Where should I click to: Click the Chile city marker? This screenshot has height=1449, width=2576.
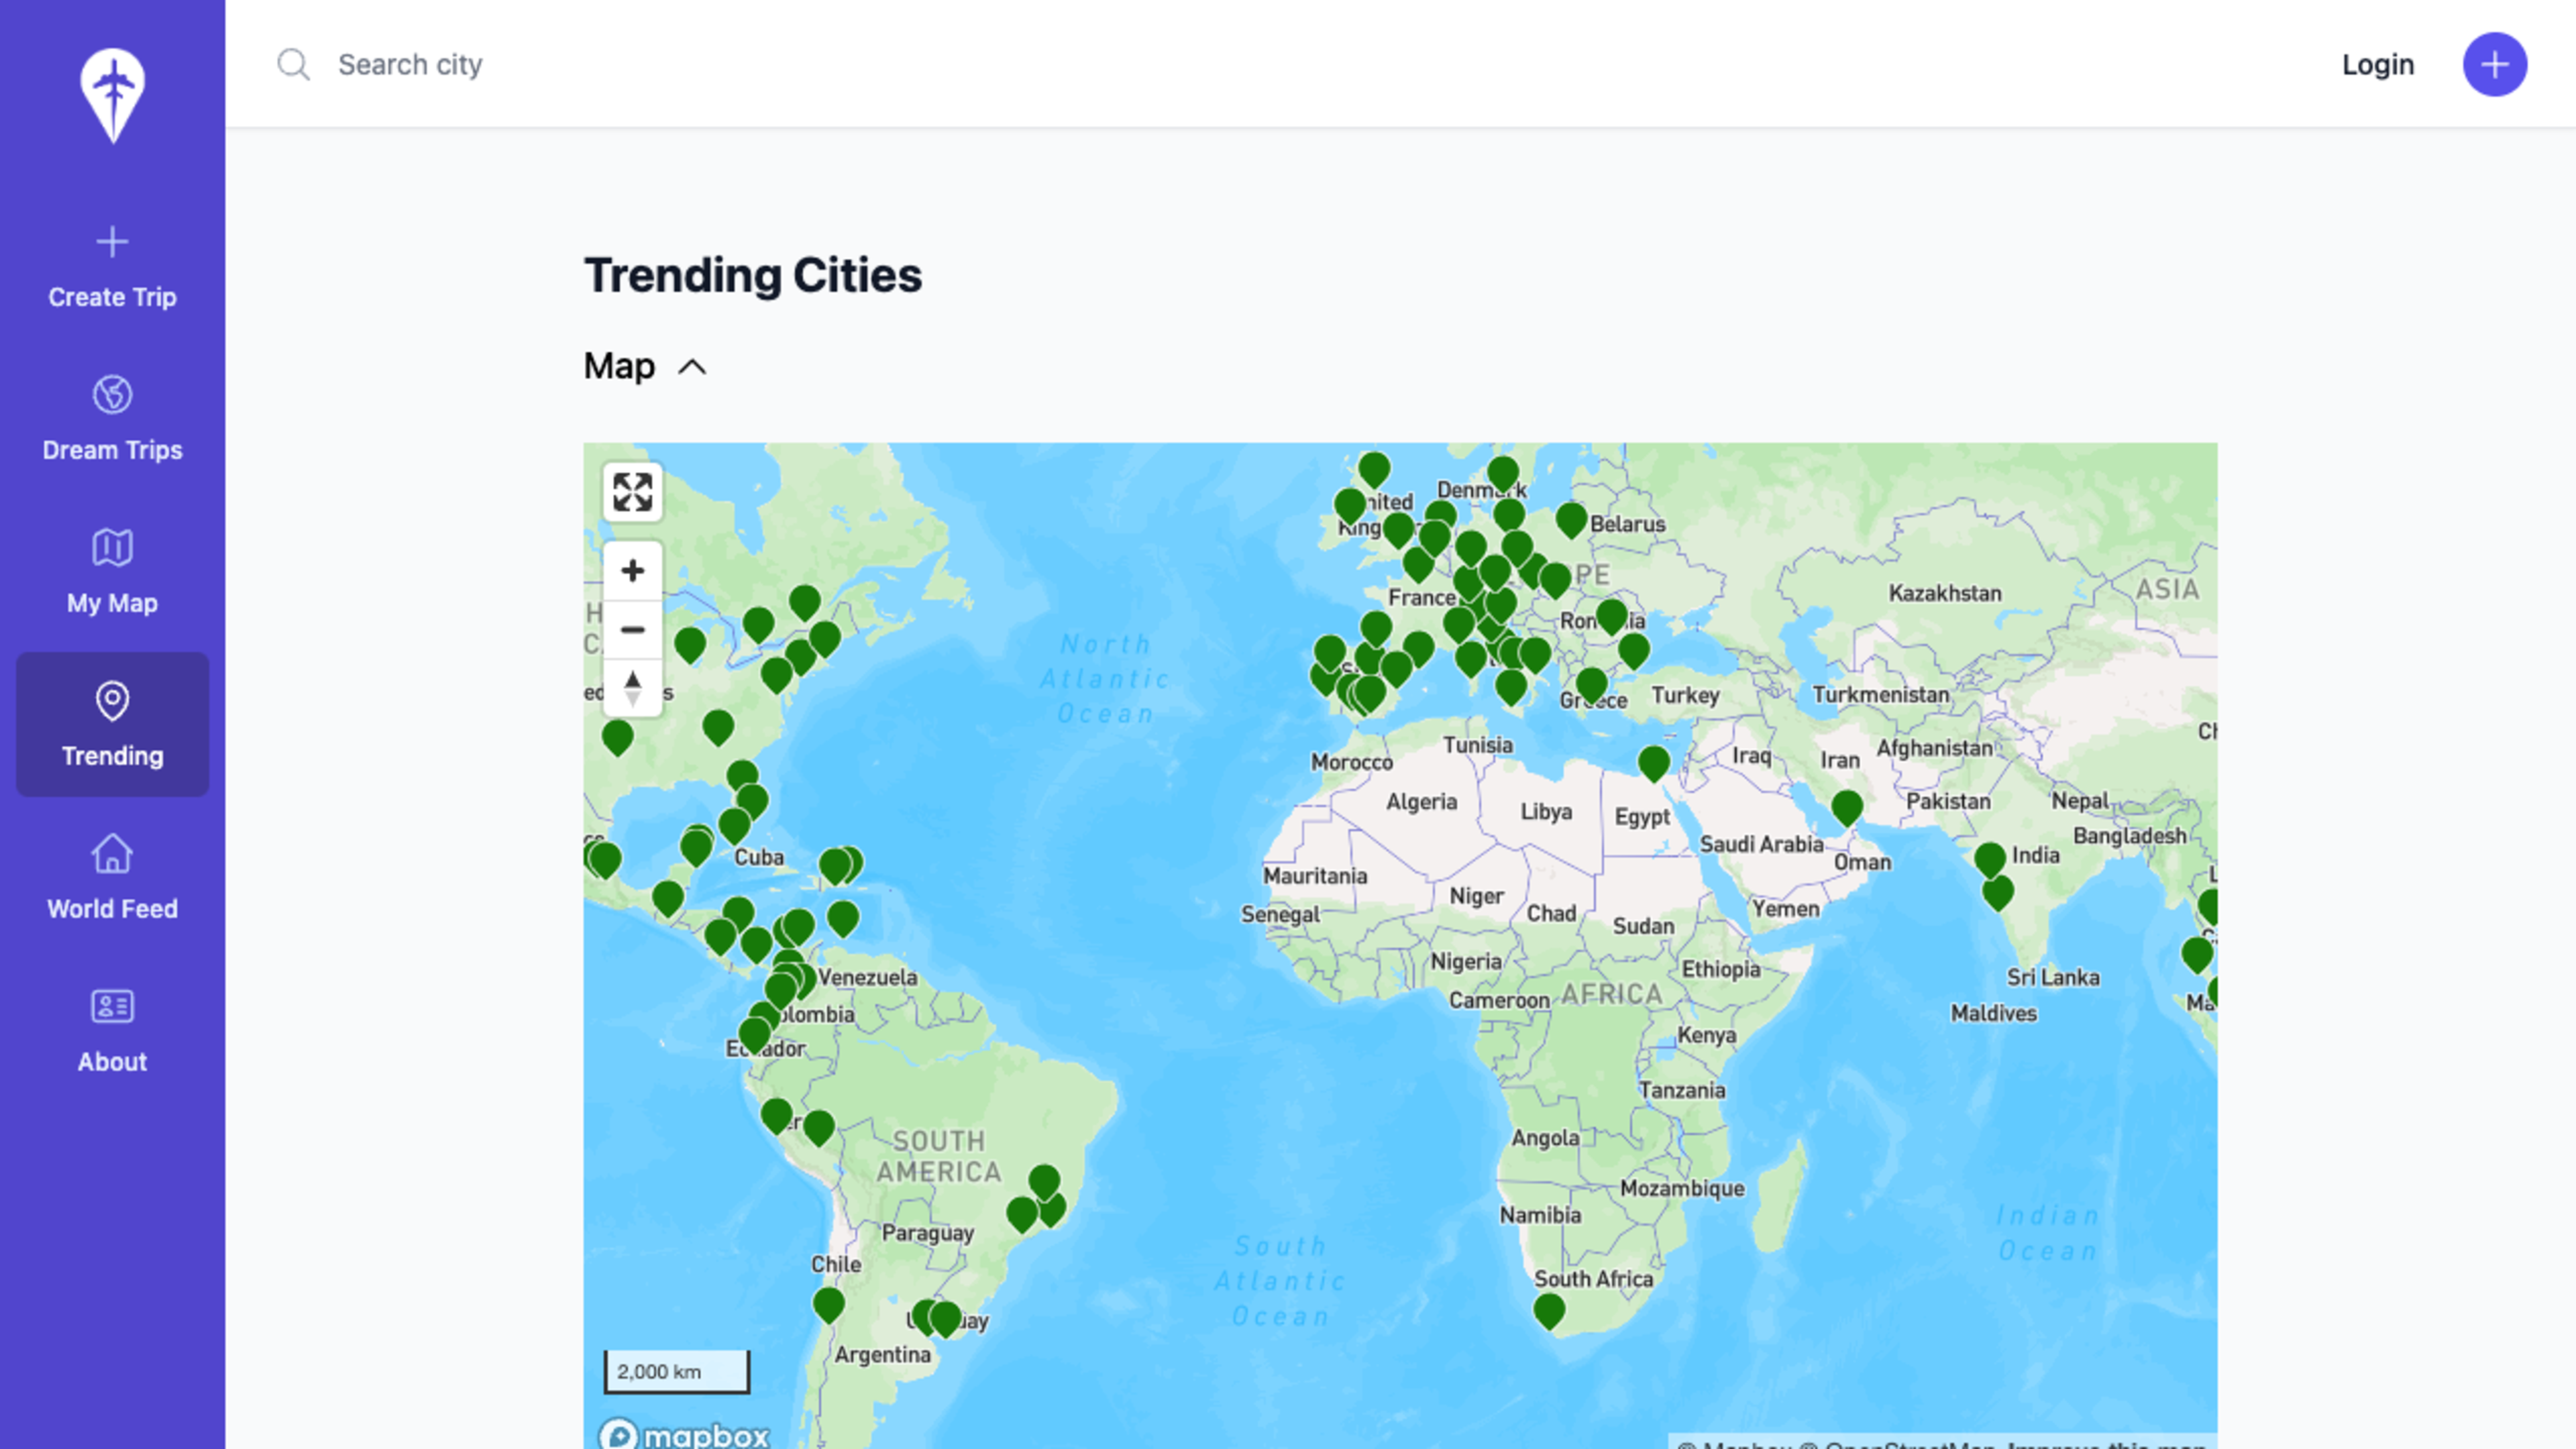coord(828,1302)
